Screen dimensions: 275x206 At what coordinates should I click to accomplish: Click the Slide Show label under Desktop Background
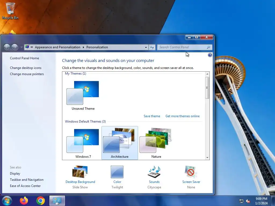click(80, 187)
